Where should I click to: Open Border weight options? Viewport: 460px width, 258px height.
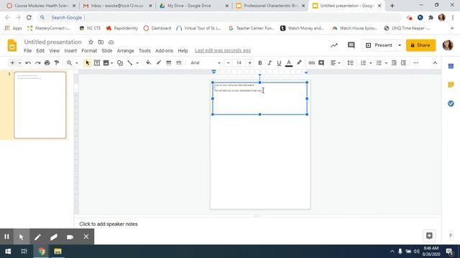click(169, 63)
